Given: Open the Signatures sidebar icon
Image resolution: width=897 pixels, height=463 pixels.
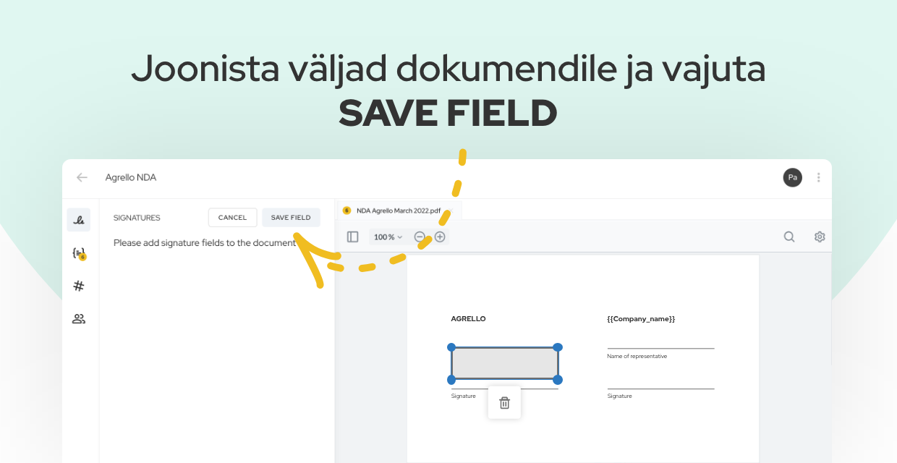Looking at the screenshot, I should tap(79, 220).
